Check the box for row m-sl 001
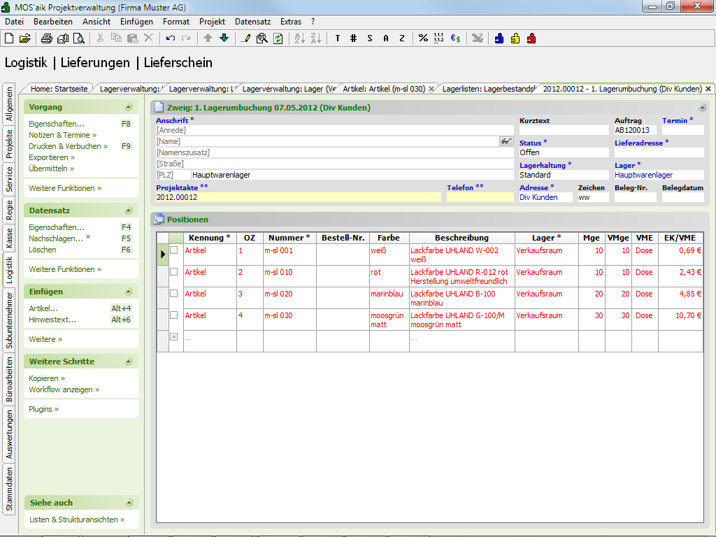Image resolution: width=716 pixels, height=537 pixels. point(174,250)
